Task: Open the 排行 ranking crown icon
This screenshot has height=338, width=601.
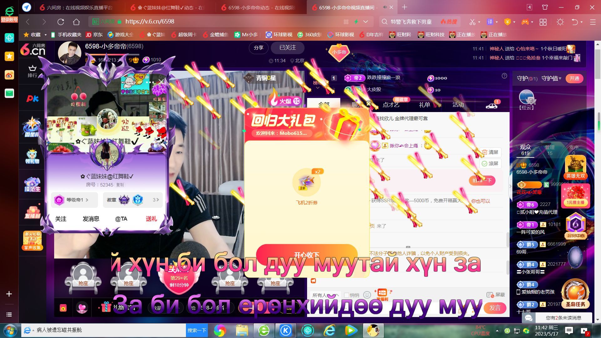Action: click(x=32, y=71)
